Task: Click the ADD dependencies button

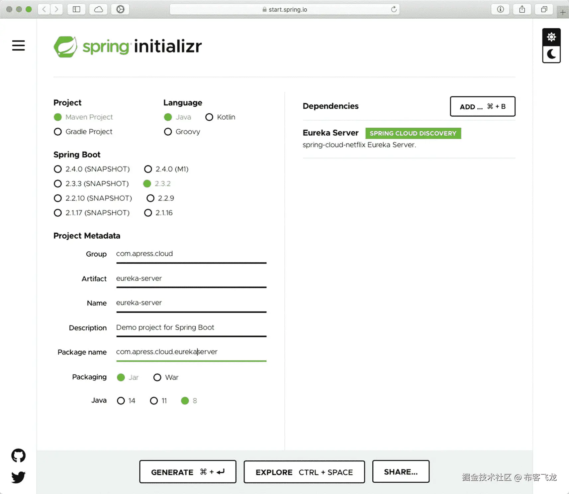Action: point(483,106)
